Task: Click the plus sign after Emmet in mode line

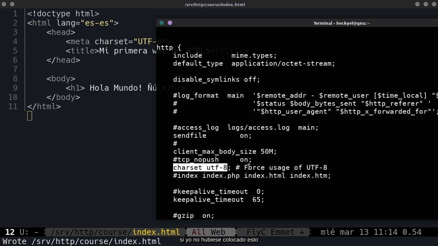Action: coord(302,232)
